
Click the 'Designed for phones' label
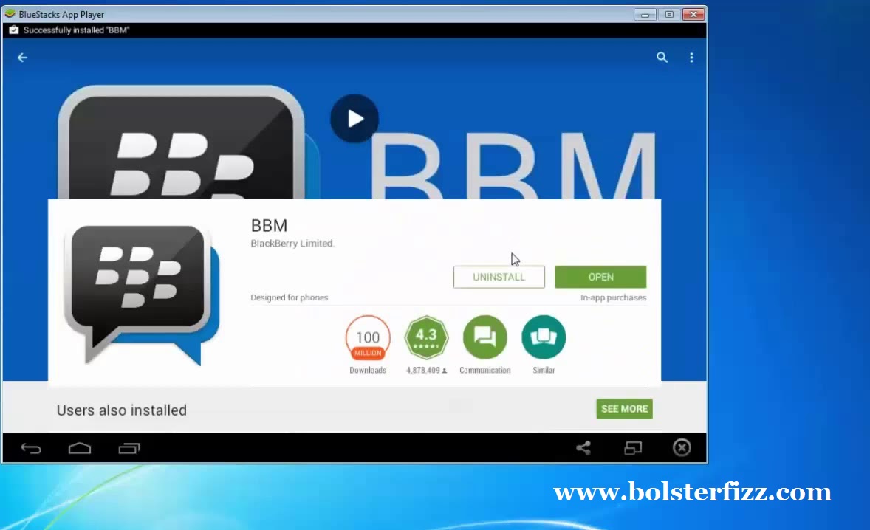coord(289,297)
